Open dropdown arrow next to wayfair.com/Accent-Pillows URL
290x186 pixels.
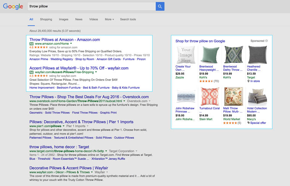tap(96, 72)
